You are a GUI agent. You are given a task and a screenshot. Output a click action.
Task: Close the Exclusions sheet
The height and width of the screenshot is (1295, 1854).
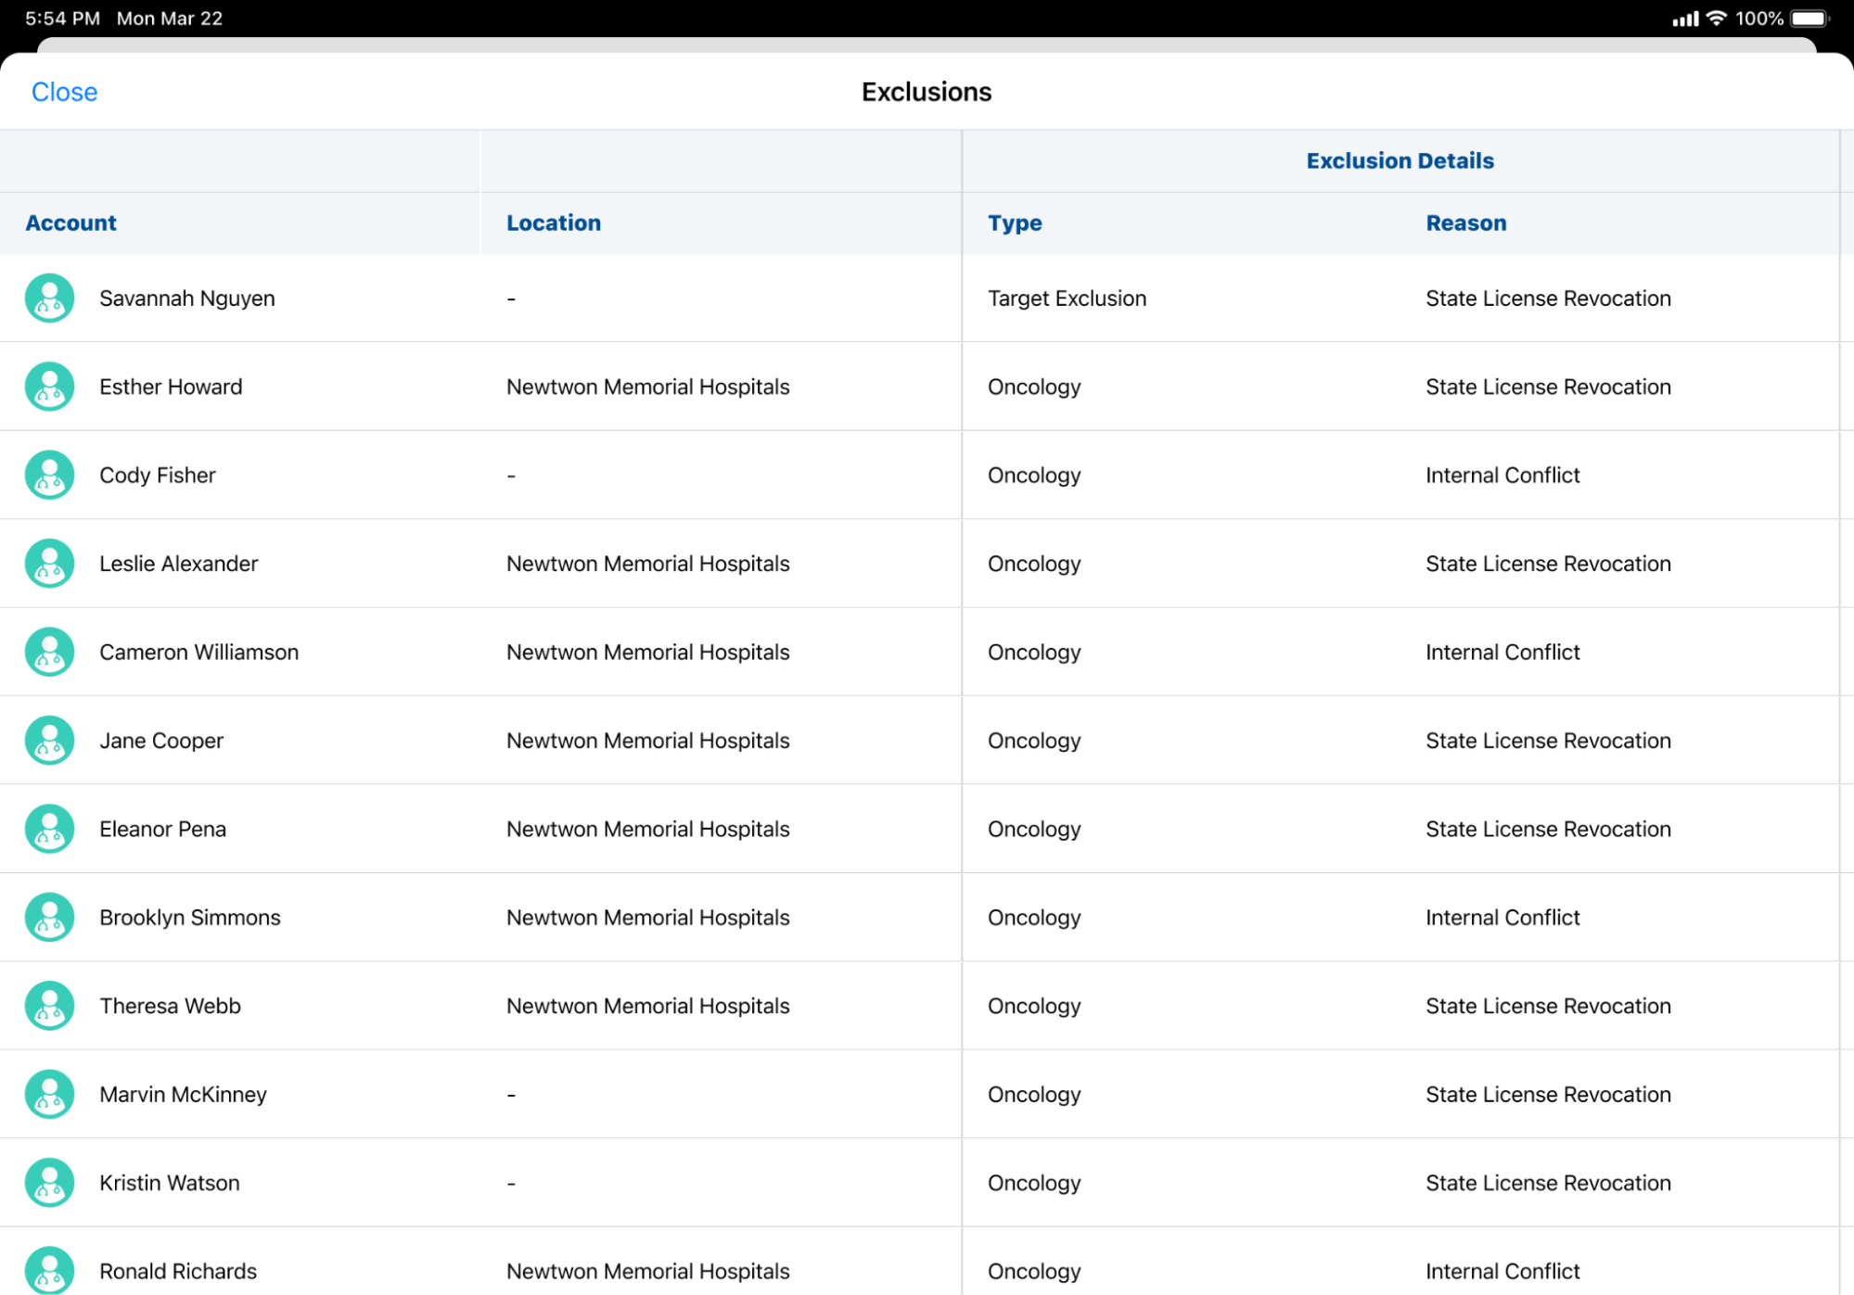tap(64, 92)
